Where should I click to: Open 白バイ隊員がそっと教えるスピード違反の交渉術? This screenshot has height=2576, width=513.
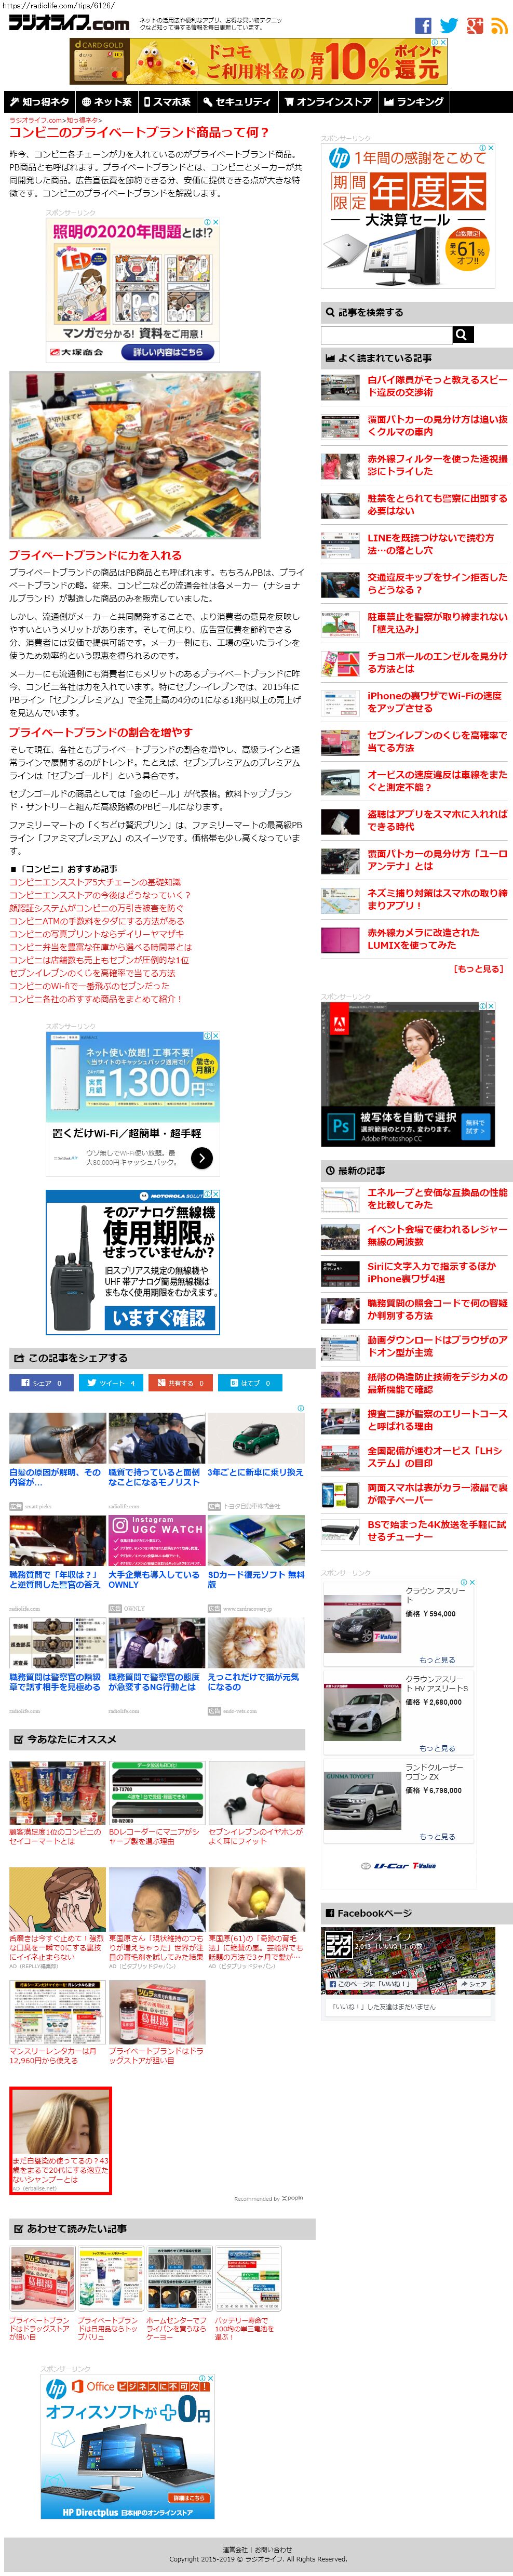[437, 386]
